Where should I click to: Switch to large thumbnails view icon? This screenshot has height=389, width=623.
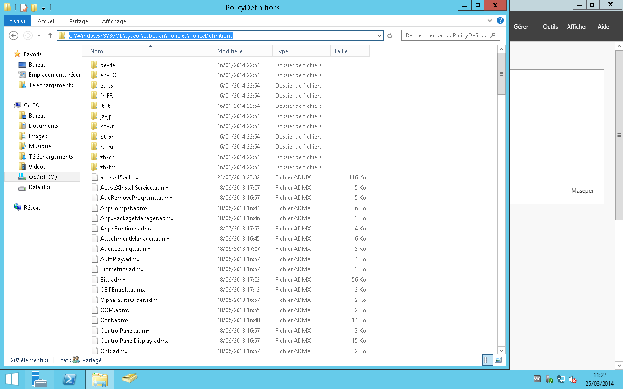pyautogui.click(x=498, y=360)
